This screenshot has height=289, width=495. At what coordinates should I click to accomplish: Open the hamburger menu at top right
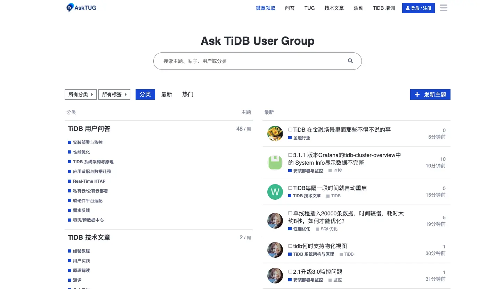tap(443, 8)
